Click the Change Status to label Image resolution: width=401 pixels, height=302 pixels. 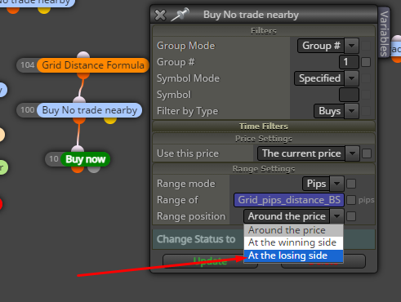196,239
